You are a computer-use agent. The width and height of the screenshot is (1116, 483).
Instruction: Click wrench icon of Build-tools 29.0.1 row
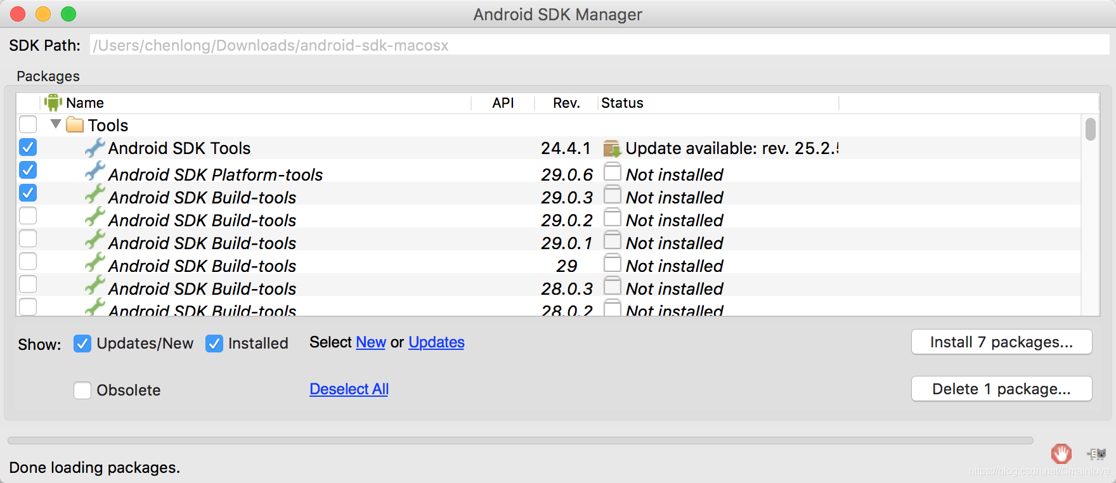(94, 240)
